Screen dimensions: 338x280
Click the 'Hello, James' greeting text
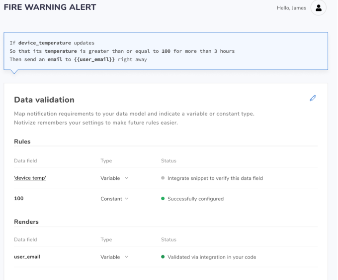(x=291, y=8)
